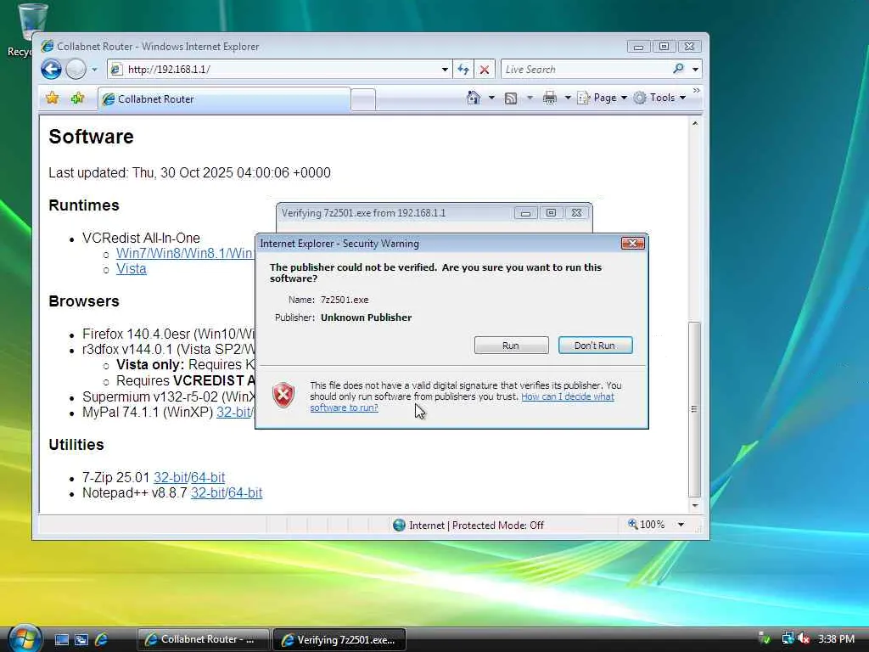Download 7-Zip 25.01 32-bit
Viewport: 869px width, 652px height.
click(171, 477)
